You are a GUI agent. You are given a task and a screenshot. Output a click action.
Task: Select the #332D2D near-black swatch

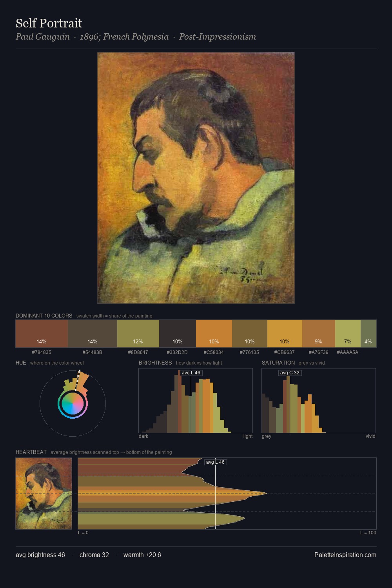click(x=178, y=334)
